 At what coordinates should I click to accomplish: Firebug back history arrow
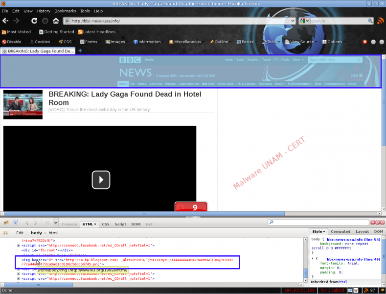coord(27,223)
